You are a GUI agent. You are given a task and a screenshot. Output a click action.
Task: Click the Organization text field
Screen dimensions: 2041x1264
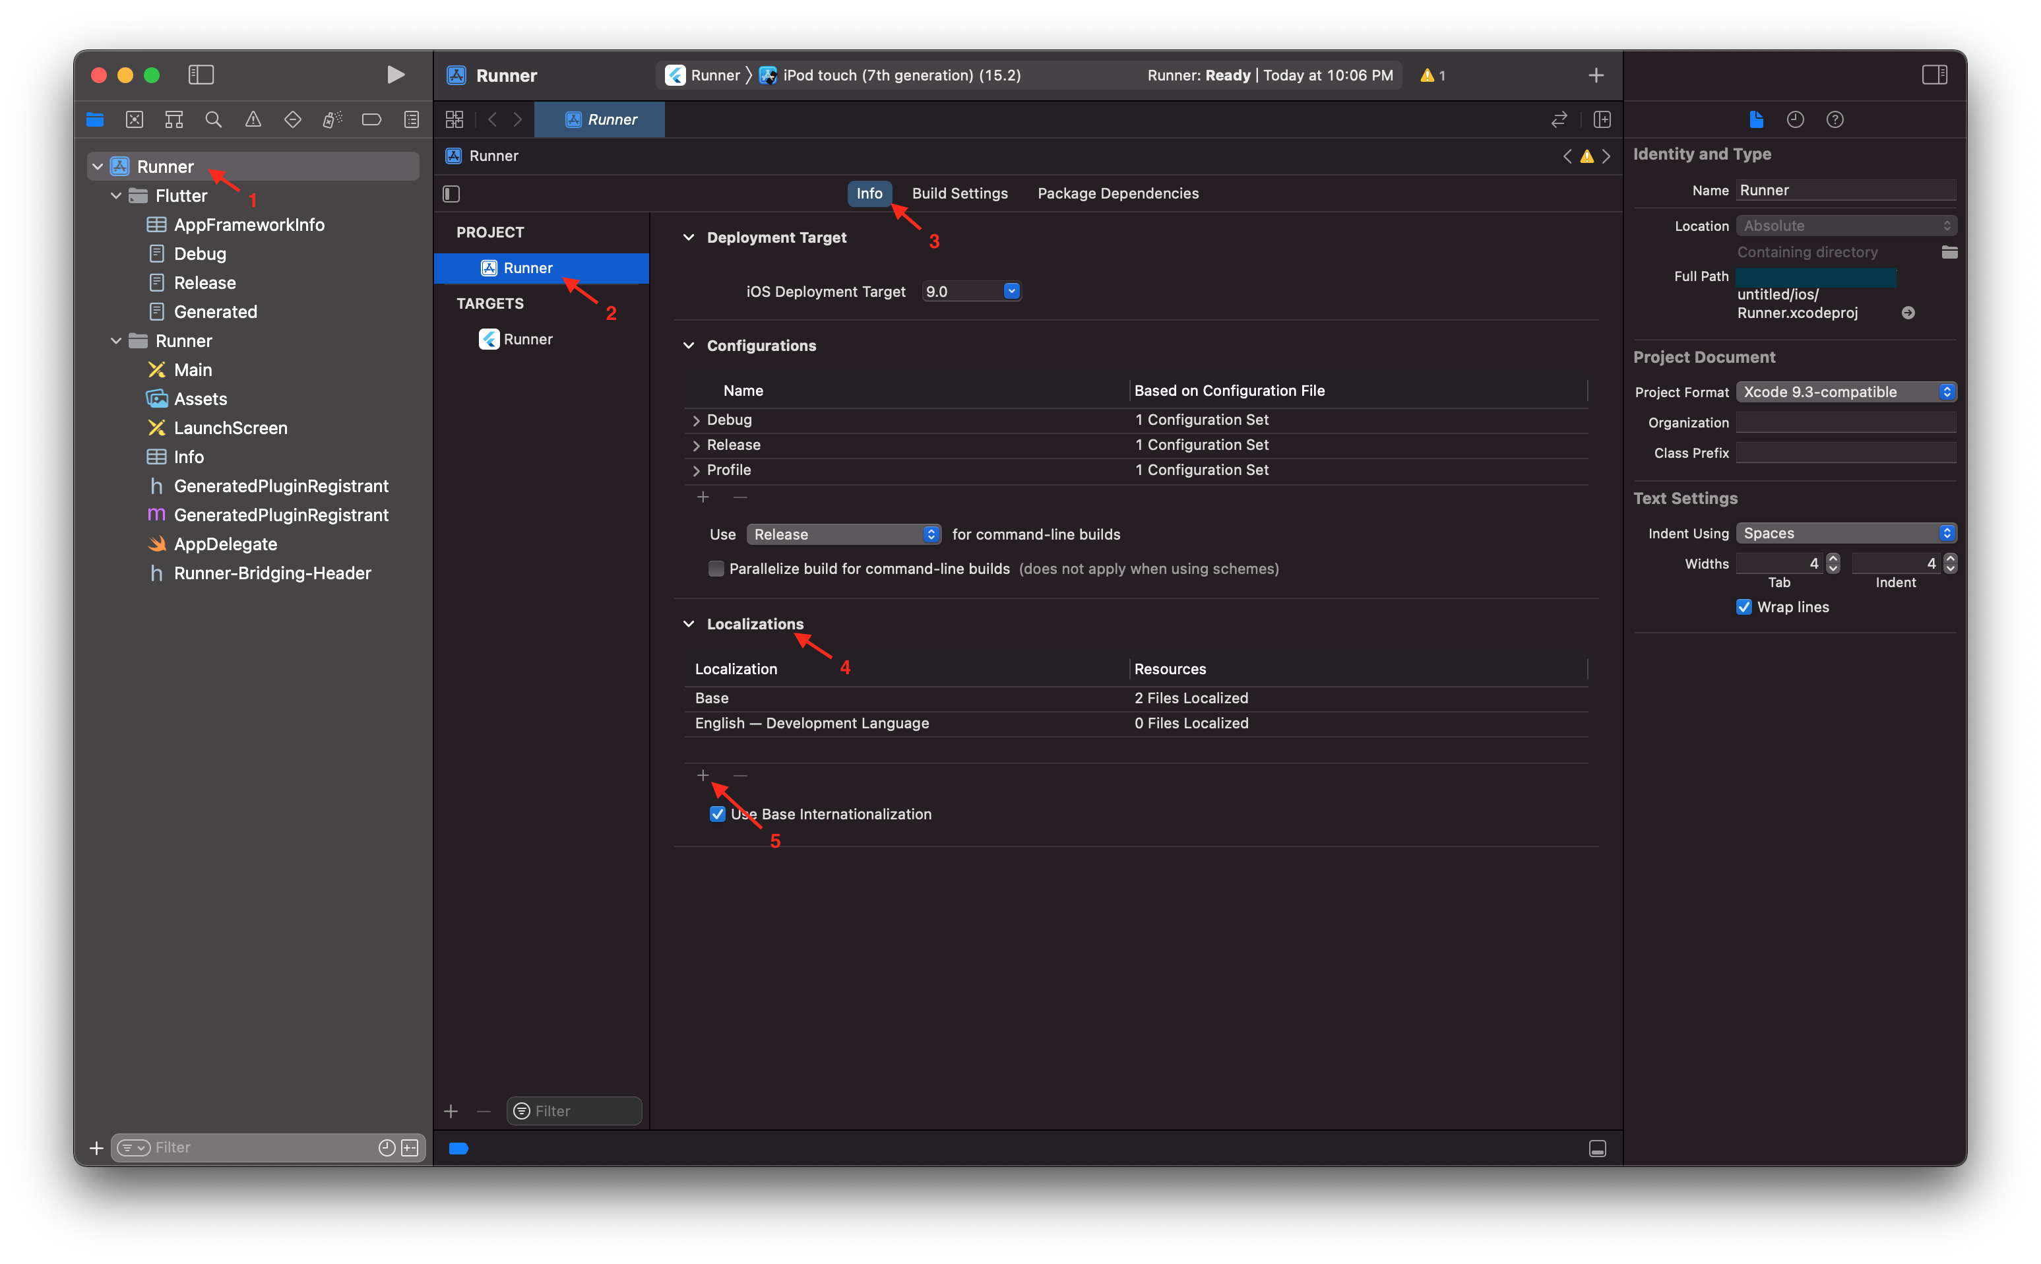click(x=1846, y=422)
